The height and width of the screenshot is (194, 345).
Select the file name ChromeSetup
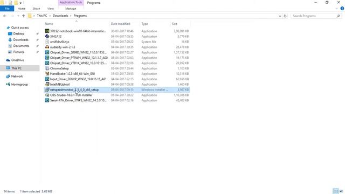[x=59, y=68]
